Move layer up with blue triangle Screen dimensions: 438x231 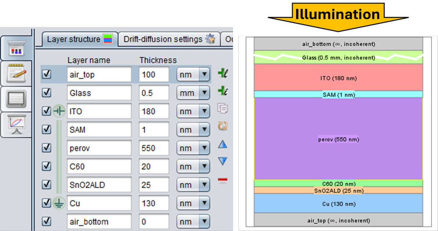[223, 144]
